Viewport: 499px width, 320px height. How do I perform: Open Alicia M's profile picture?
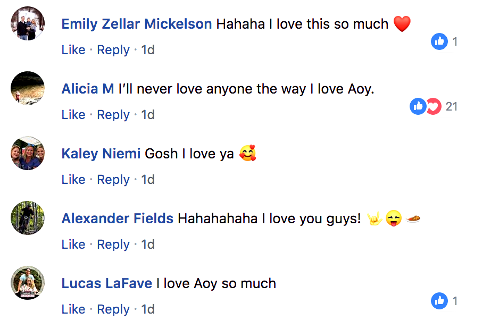coord(28,88)
